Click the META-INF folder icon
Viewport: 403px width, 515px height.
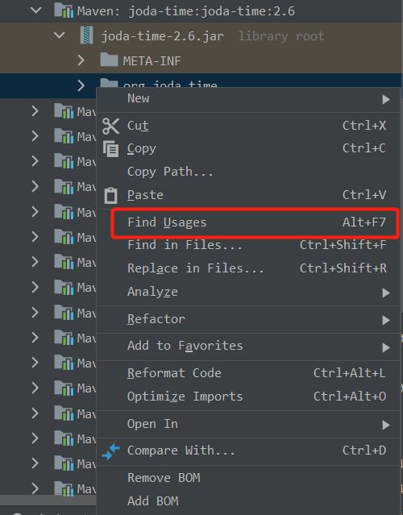point(109,60)
